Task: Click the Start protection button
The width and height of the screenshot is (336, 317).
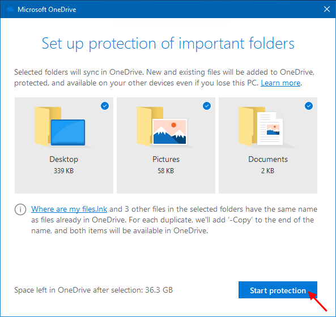Action: (x=278, y=290)
